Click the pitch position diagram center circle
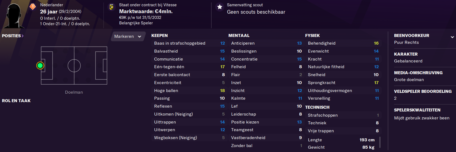This screenshot has height=152, width=456. (74, 66)
